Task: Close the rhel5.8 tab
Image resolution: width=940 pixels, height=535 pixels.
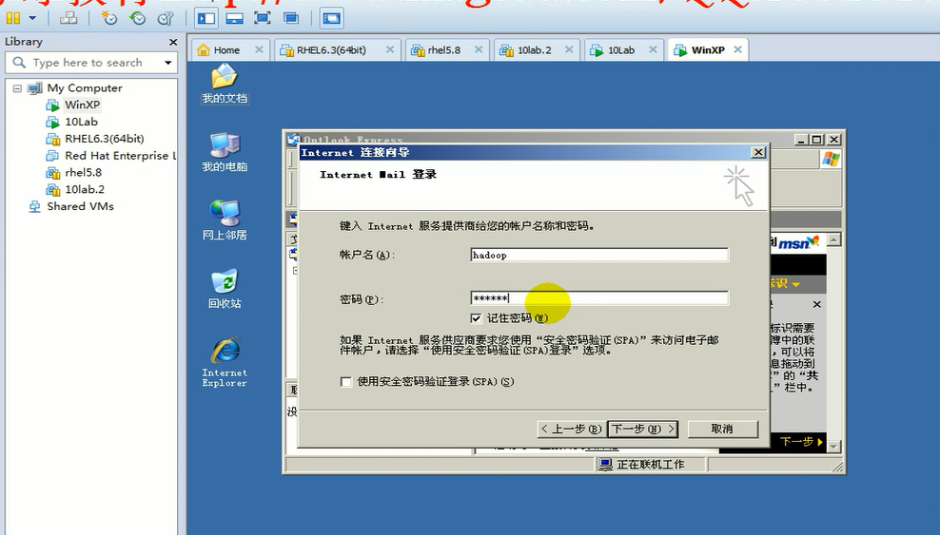Action: pos(479,49)
